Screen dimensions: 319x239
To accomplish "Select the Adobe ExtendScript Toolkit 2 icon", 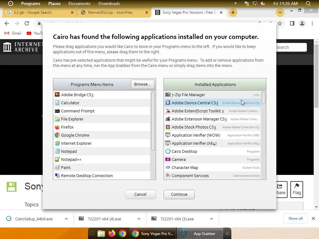I will pyautogui.click(x=168, y=111).
